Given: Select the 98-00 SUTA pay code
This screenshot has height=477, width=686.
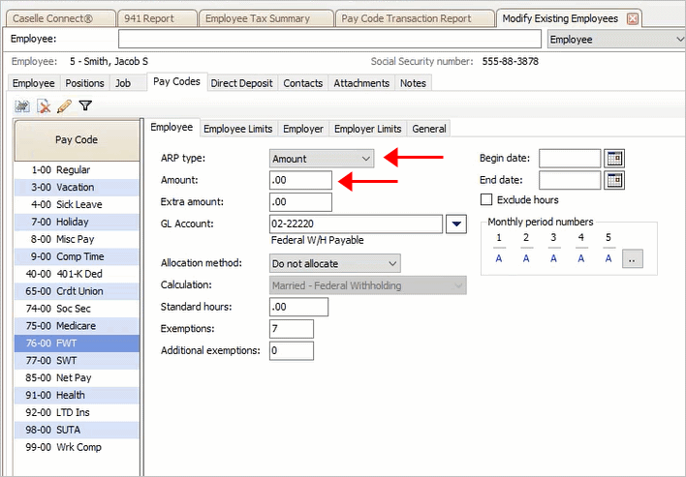Looking at the screenshot, I should pyautogui.click(x=77, y=430).
